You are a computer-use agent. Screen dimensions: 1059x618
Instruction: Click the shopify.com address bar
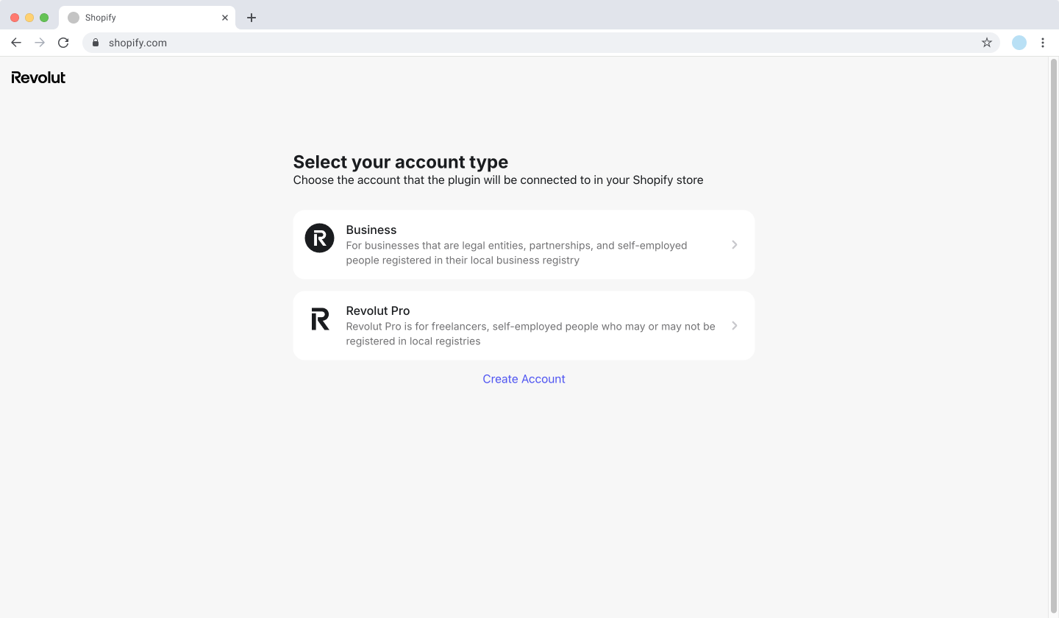click(515, 43)
